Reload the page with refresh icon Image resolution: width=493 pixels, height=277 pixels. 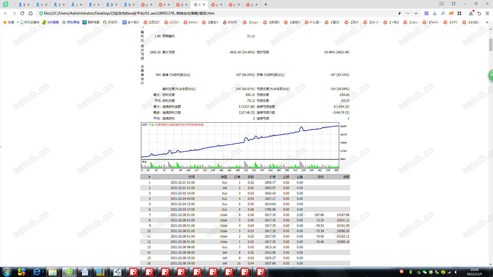pyautogui.click(x=22, y=13)
